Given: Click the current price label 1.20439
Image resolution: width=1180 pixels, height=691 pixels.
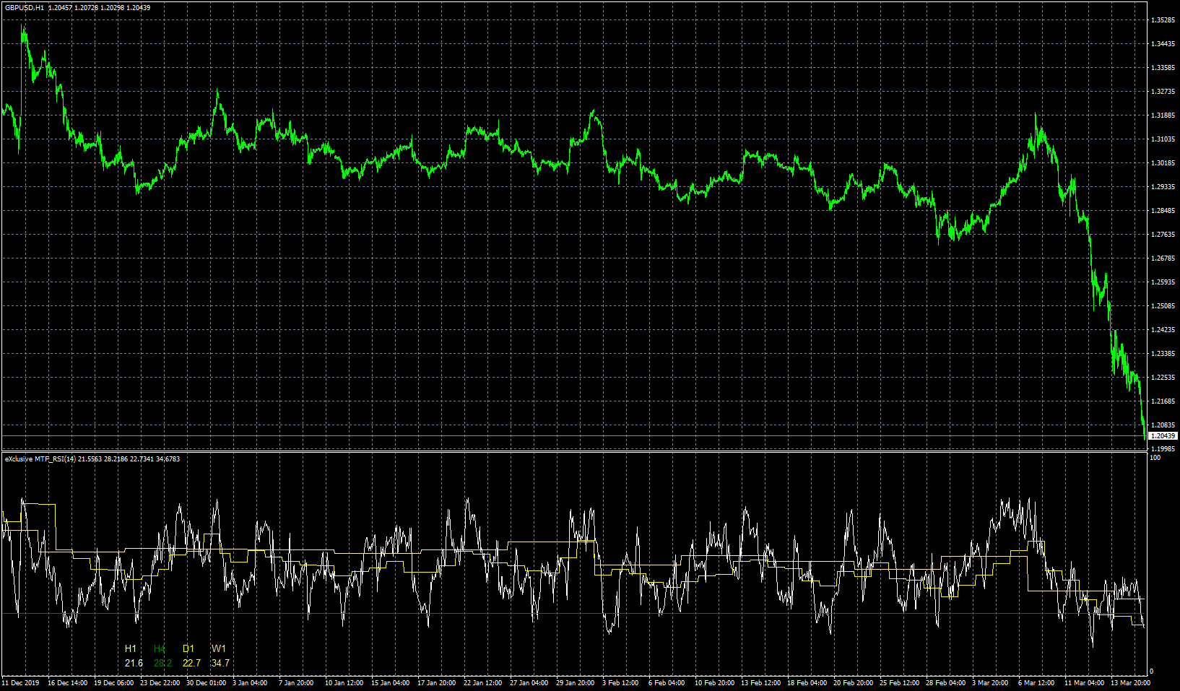Looking at the screenshot, I should coord(1163,436).
